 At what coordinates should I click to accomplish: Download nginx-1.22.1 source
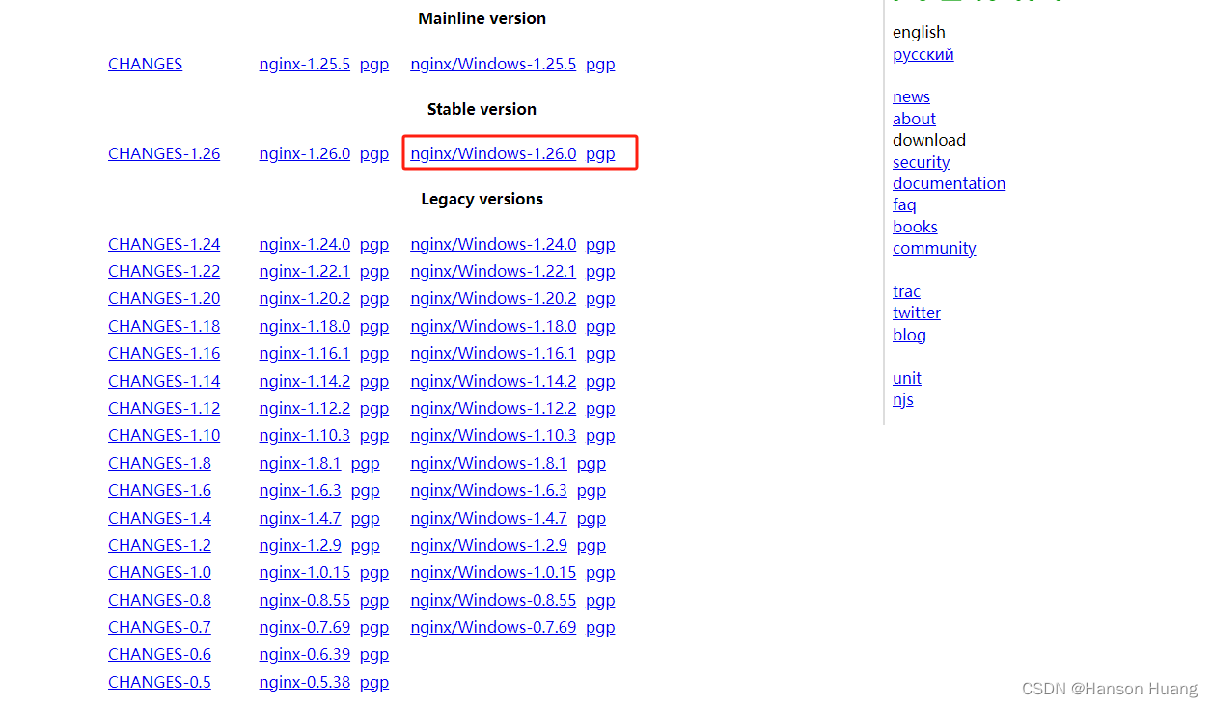tap(305, 271)
